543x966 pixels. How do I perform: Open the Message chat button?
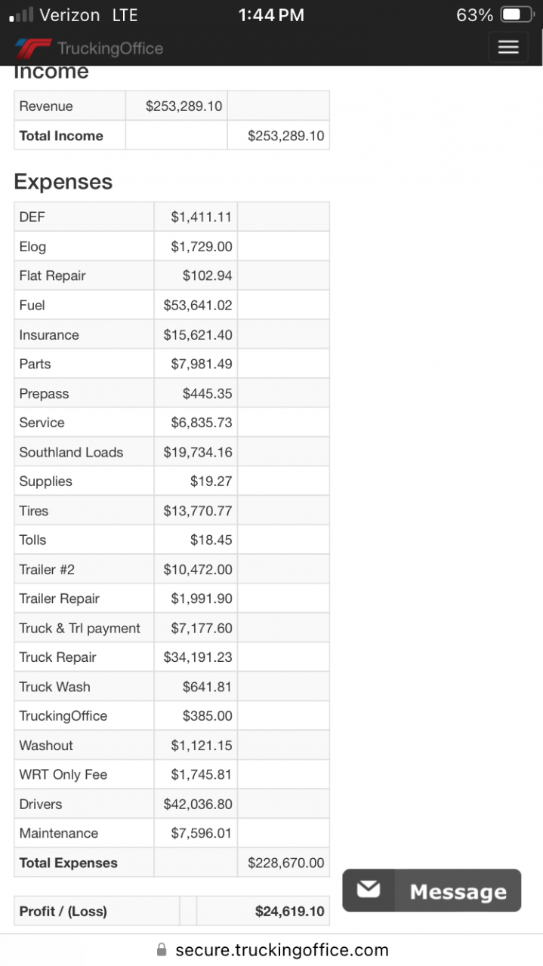pos(432,891)
